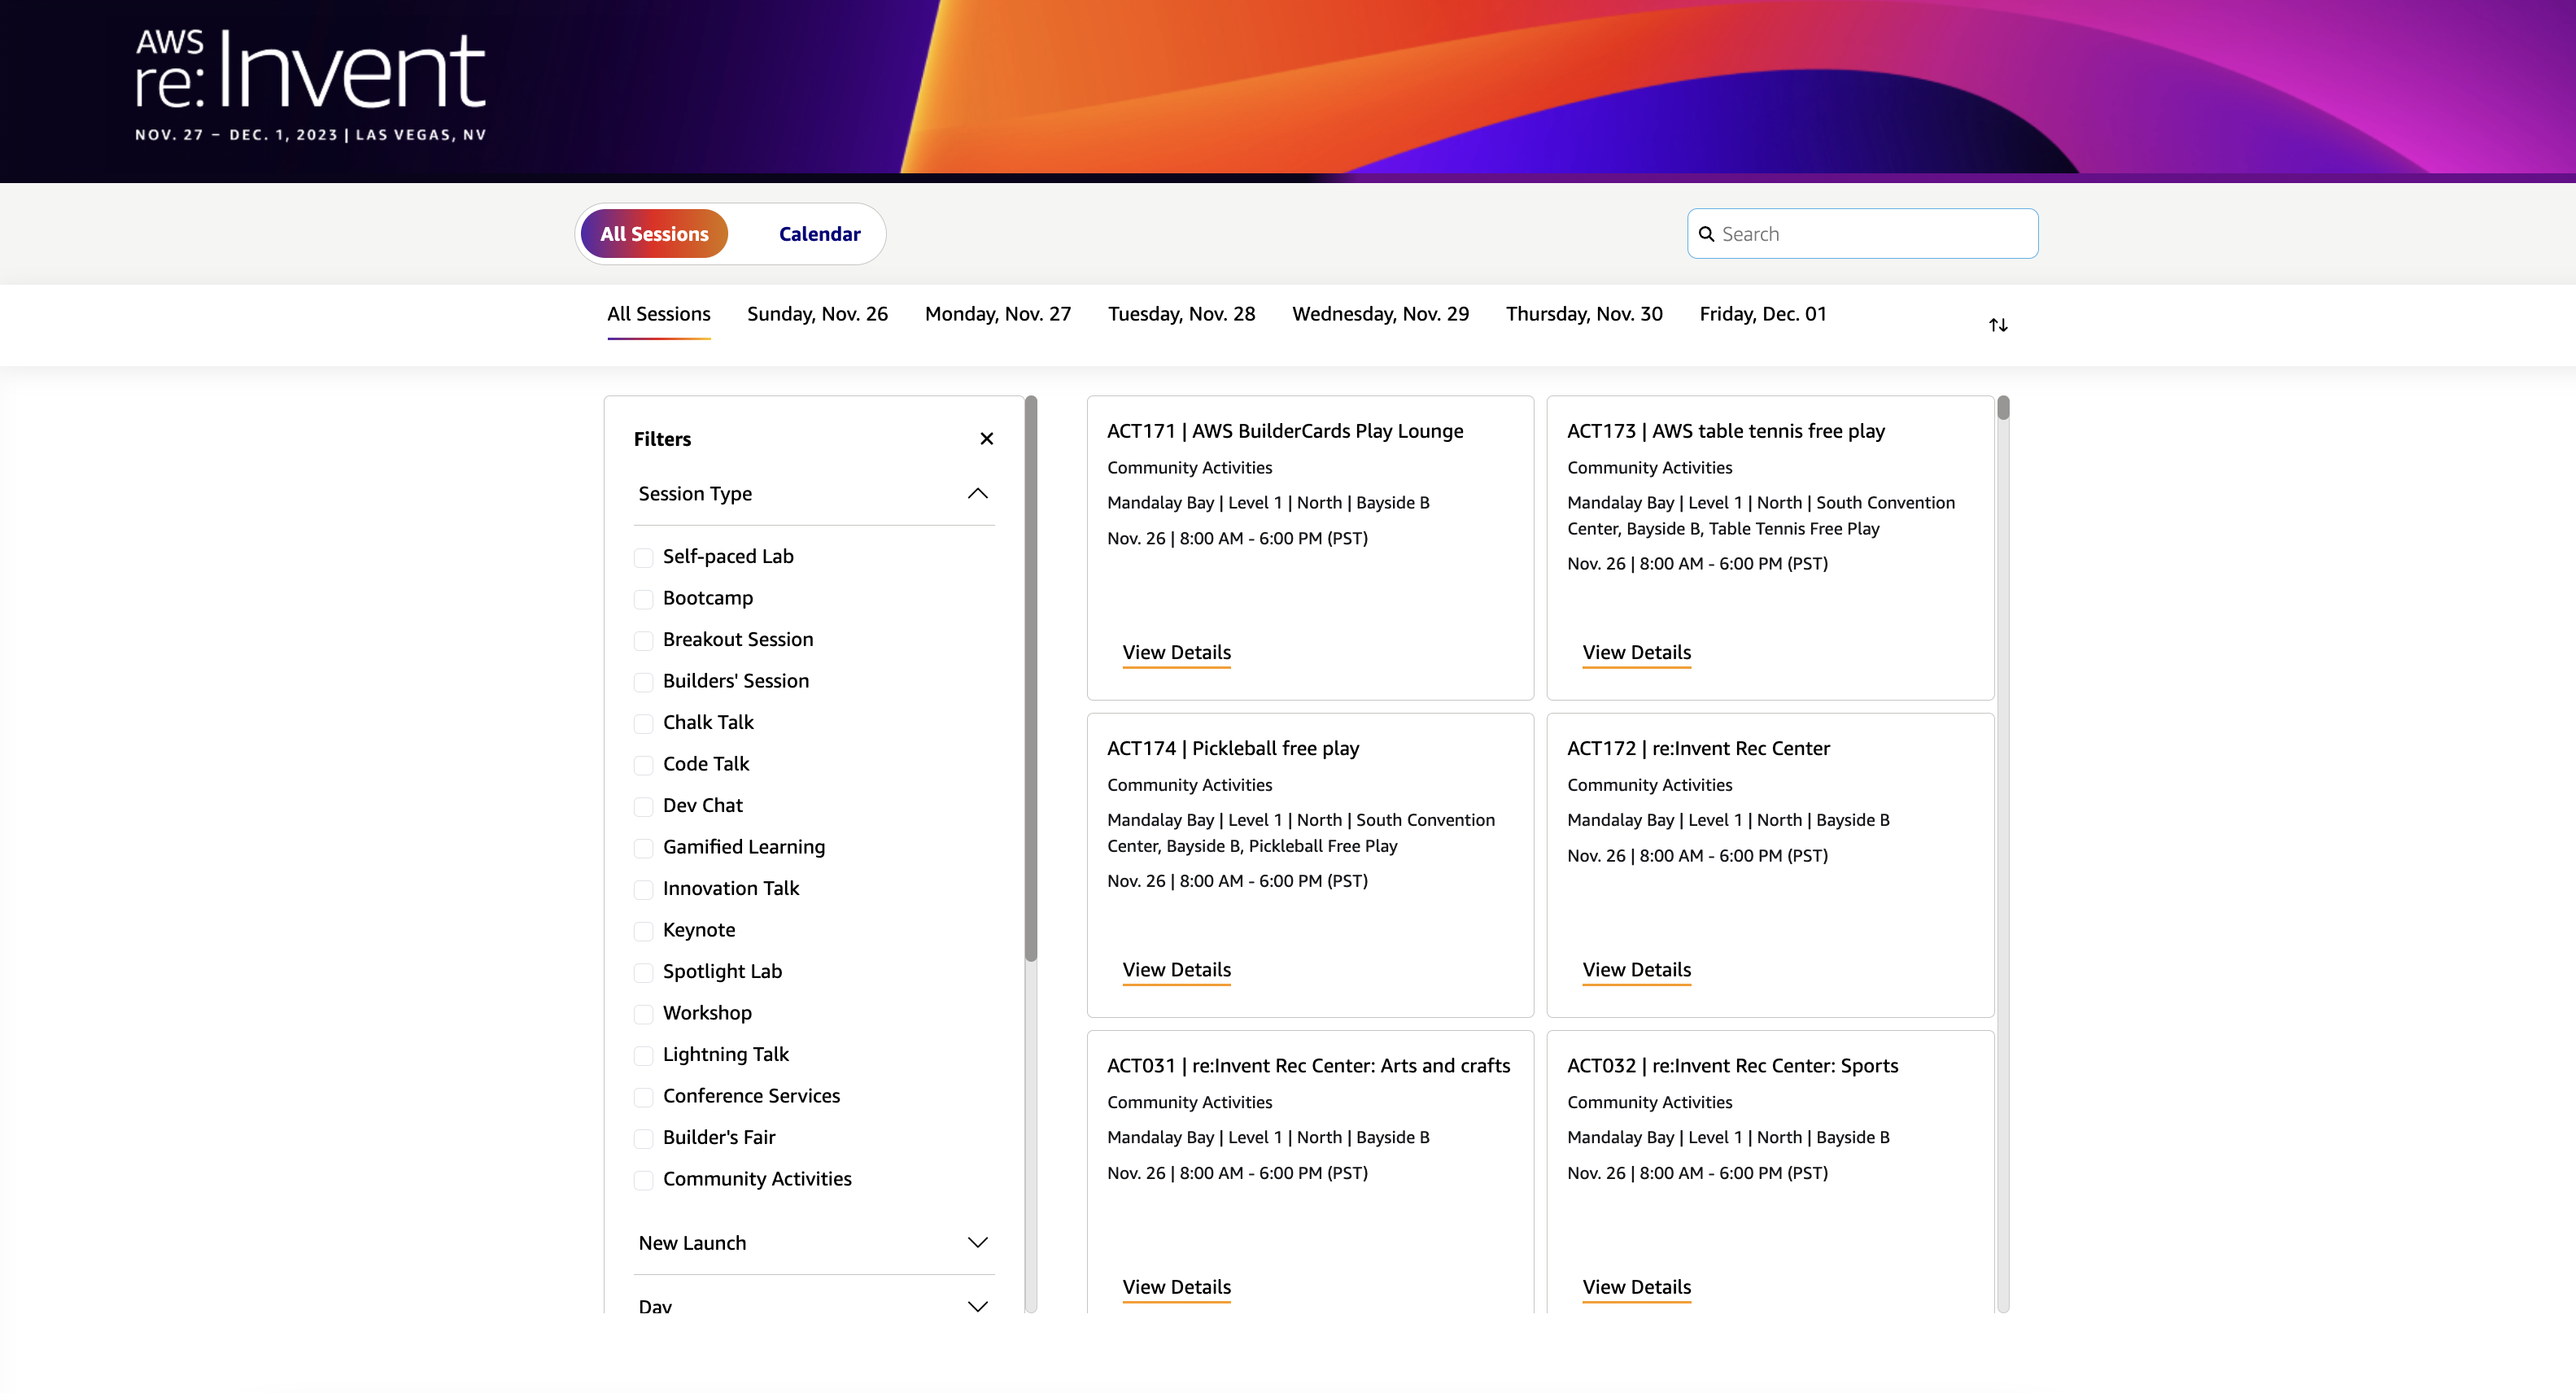Expand the New Launch filter section

[x=978, y=1242]
